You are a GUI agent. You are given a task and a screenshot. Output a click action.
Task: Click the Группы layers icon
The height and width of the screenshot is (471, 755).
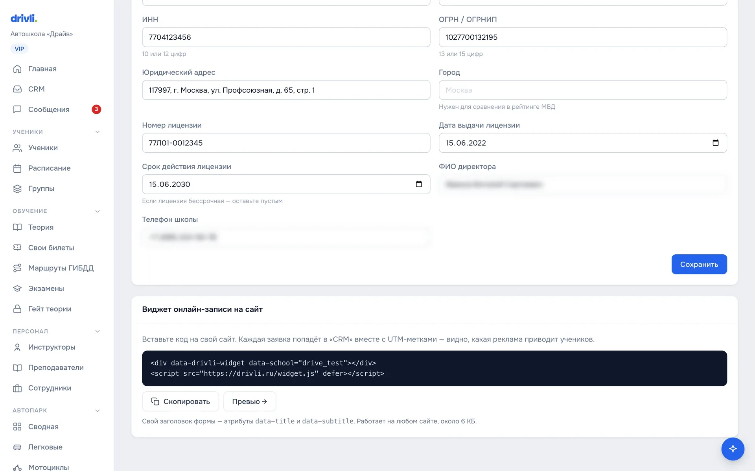pyautogui.click(x=17, y=189)
